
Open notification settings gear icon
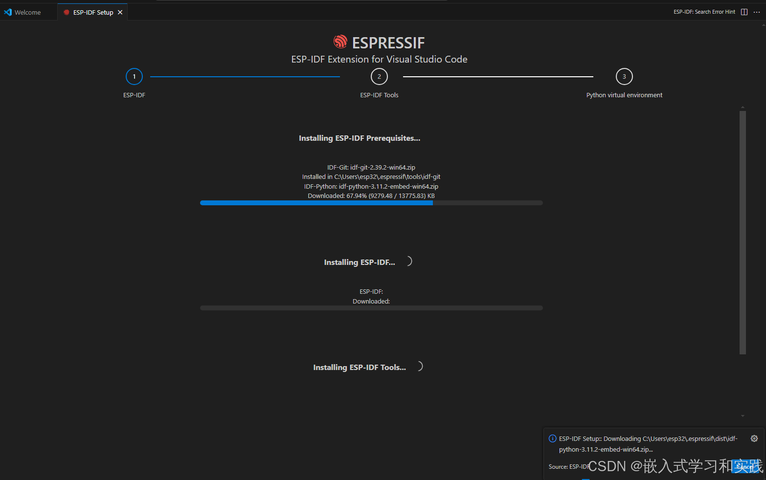[x=754, y=438]
